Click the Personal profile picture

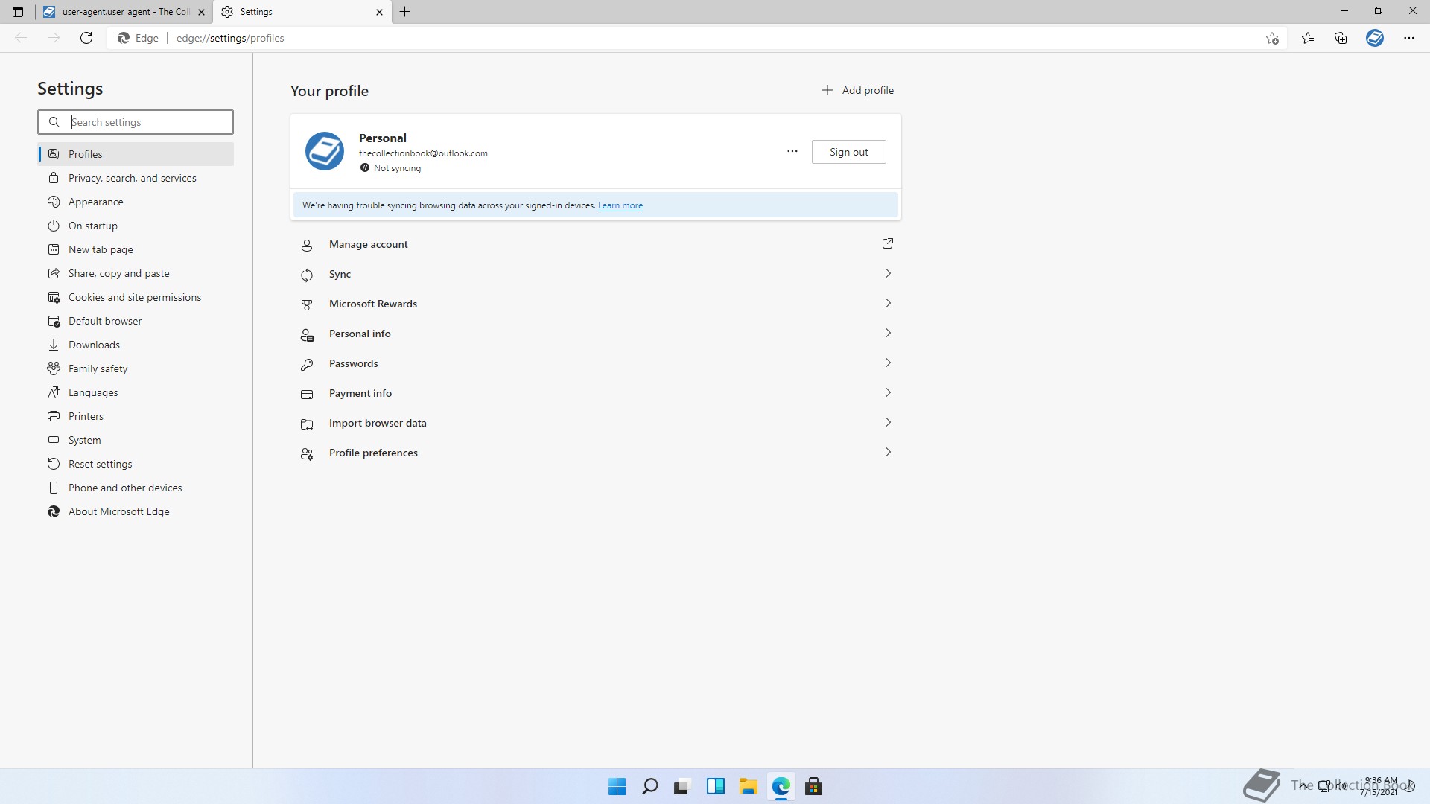[325, 151]
